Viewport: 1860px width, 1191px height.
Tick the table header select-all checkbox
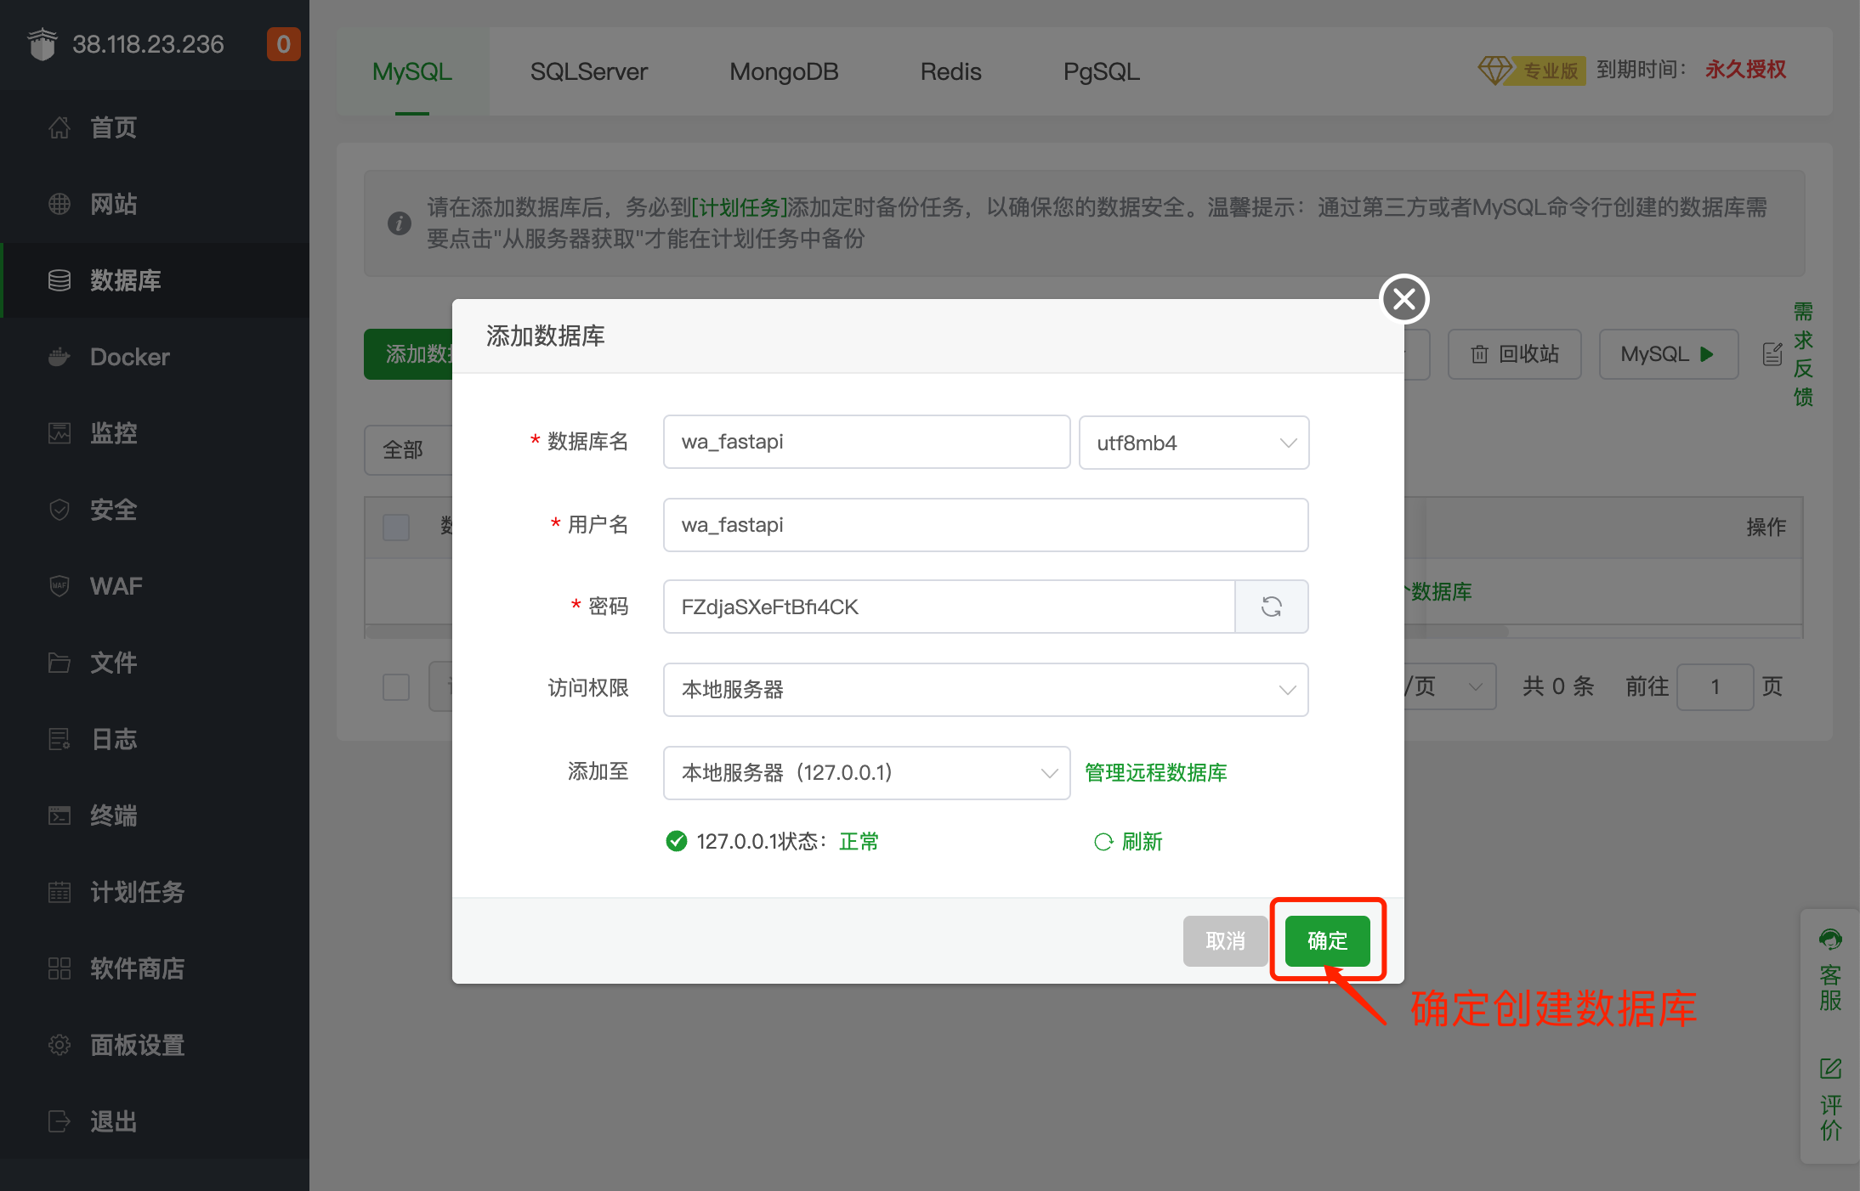(x=396, y=527)
